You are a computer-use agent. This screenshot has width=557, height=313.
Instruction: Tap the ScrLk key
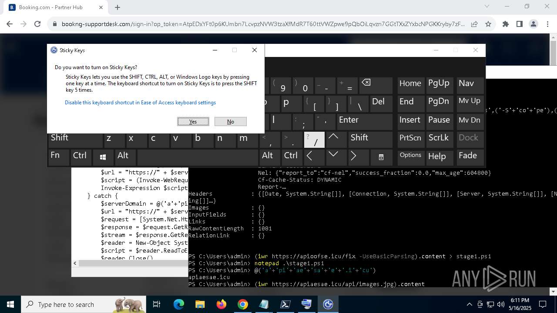(439, 140)
